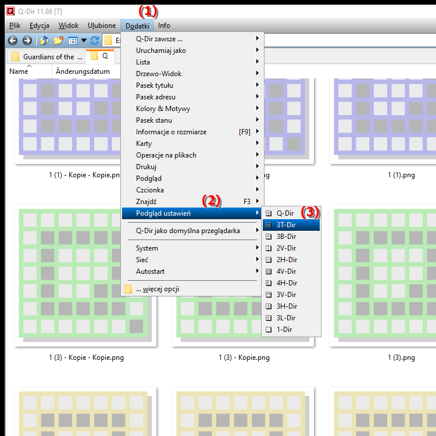This screenshot has width=436, height=436.
Task: Click the folder-up navigation icon
Action: [x=45, y=41]
